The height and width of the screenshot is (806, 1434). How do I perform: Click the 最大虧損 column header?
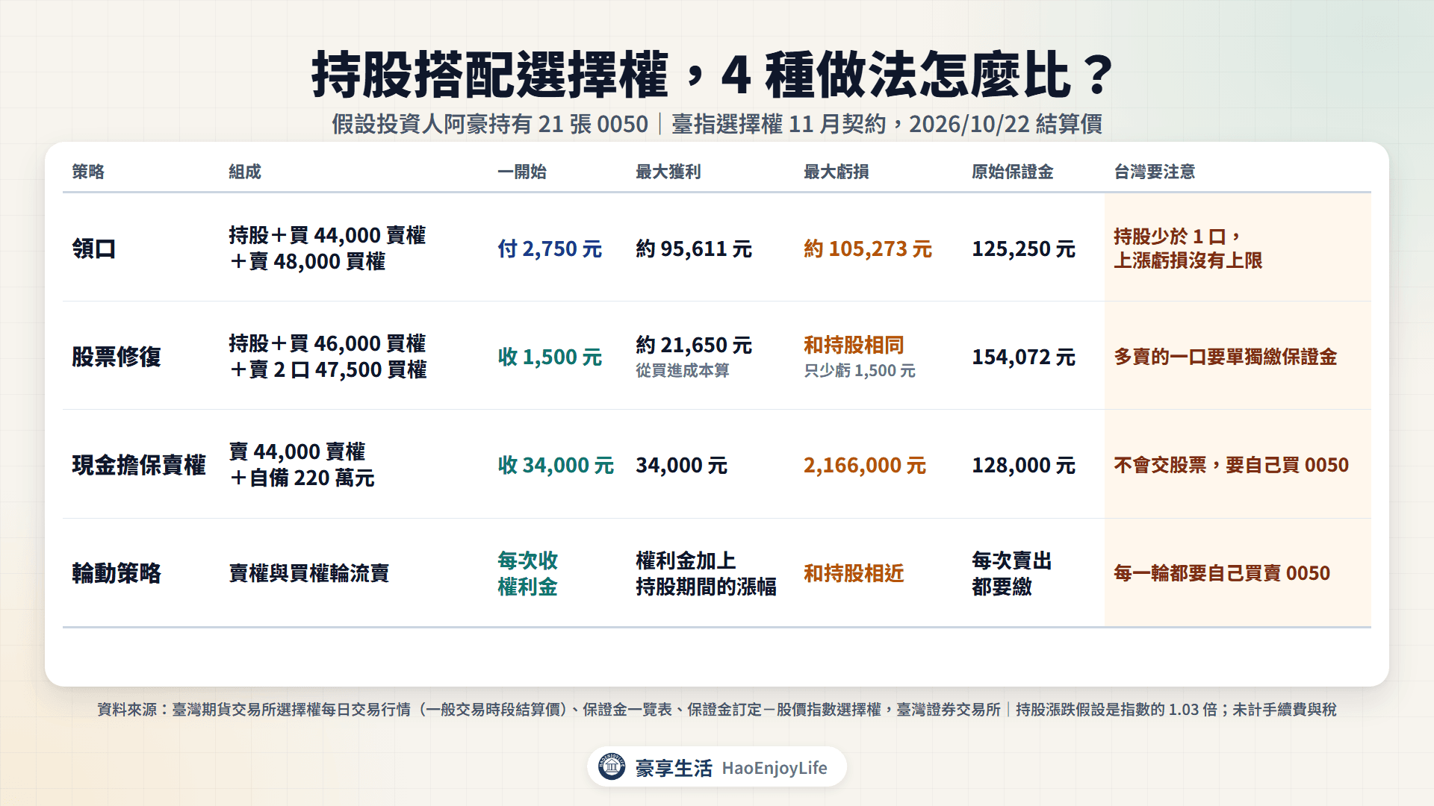pyautogui.click(x=836, y=172)
